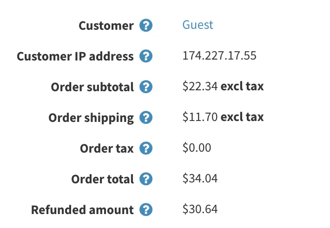This screenshot has height=228, width=330.
Task: Click the Order subtotal label text
Action: click(x=92, y=87)
